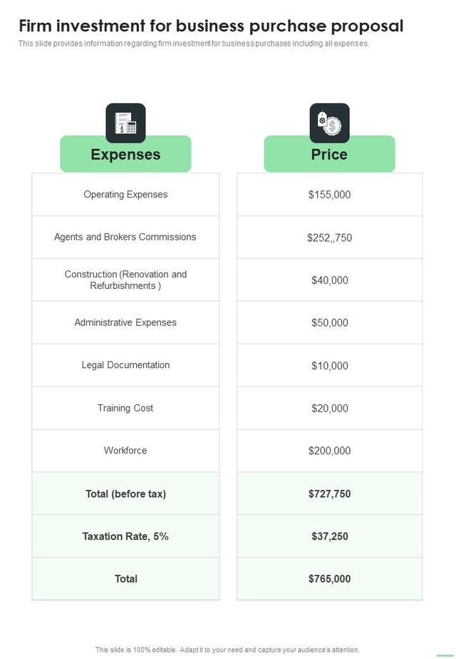Select the green Price header
The height and width of the screenshot is (659, 456).
[x=329, y=155]
